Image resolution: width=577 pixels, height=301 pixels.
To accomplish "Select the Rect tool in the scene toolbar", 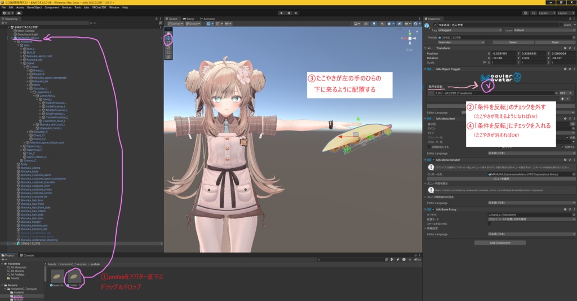I will pyautogui.click(x=168, y=52).
